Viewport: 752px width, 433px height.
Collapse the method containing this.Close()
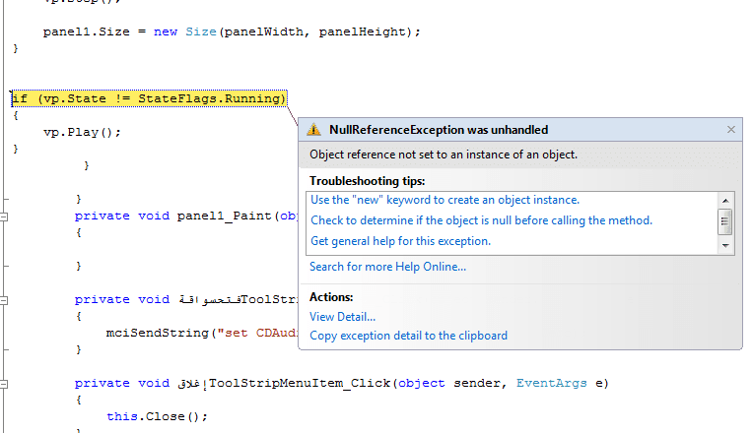point(4,384)
